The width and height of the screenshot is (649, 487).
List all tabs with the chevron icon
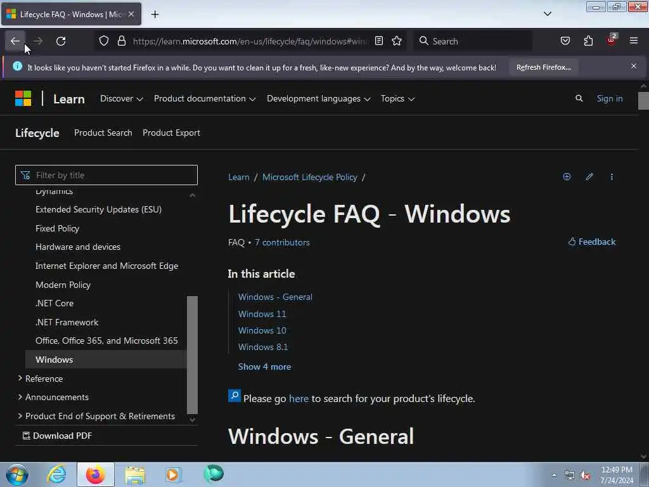click(547, 14)
